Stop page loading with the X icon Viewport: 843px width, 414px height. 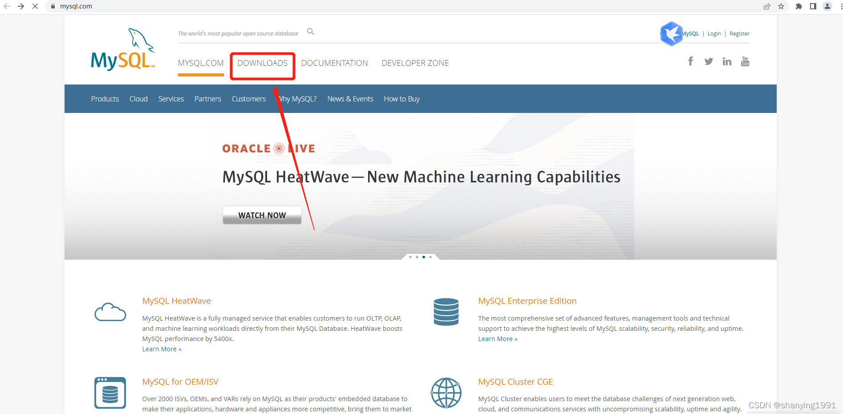point(35,6)
